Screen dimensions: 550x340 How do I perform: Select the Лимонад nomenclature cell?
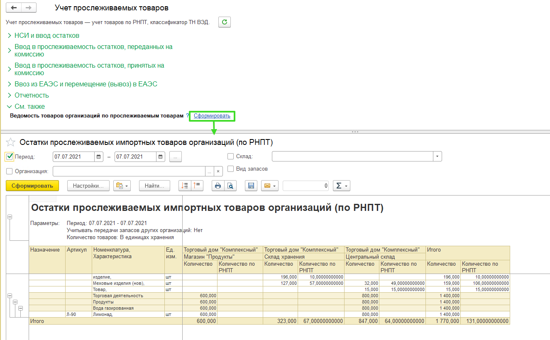pos(128,315)
